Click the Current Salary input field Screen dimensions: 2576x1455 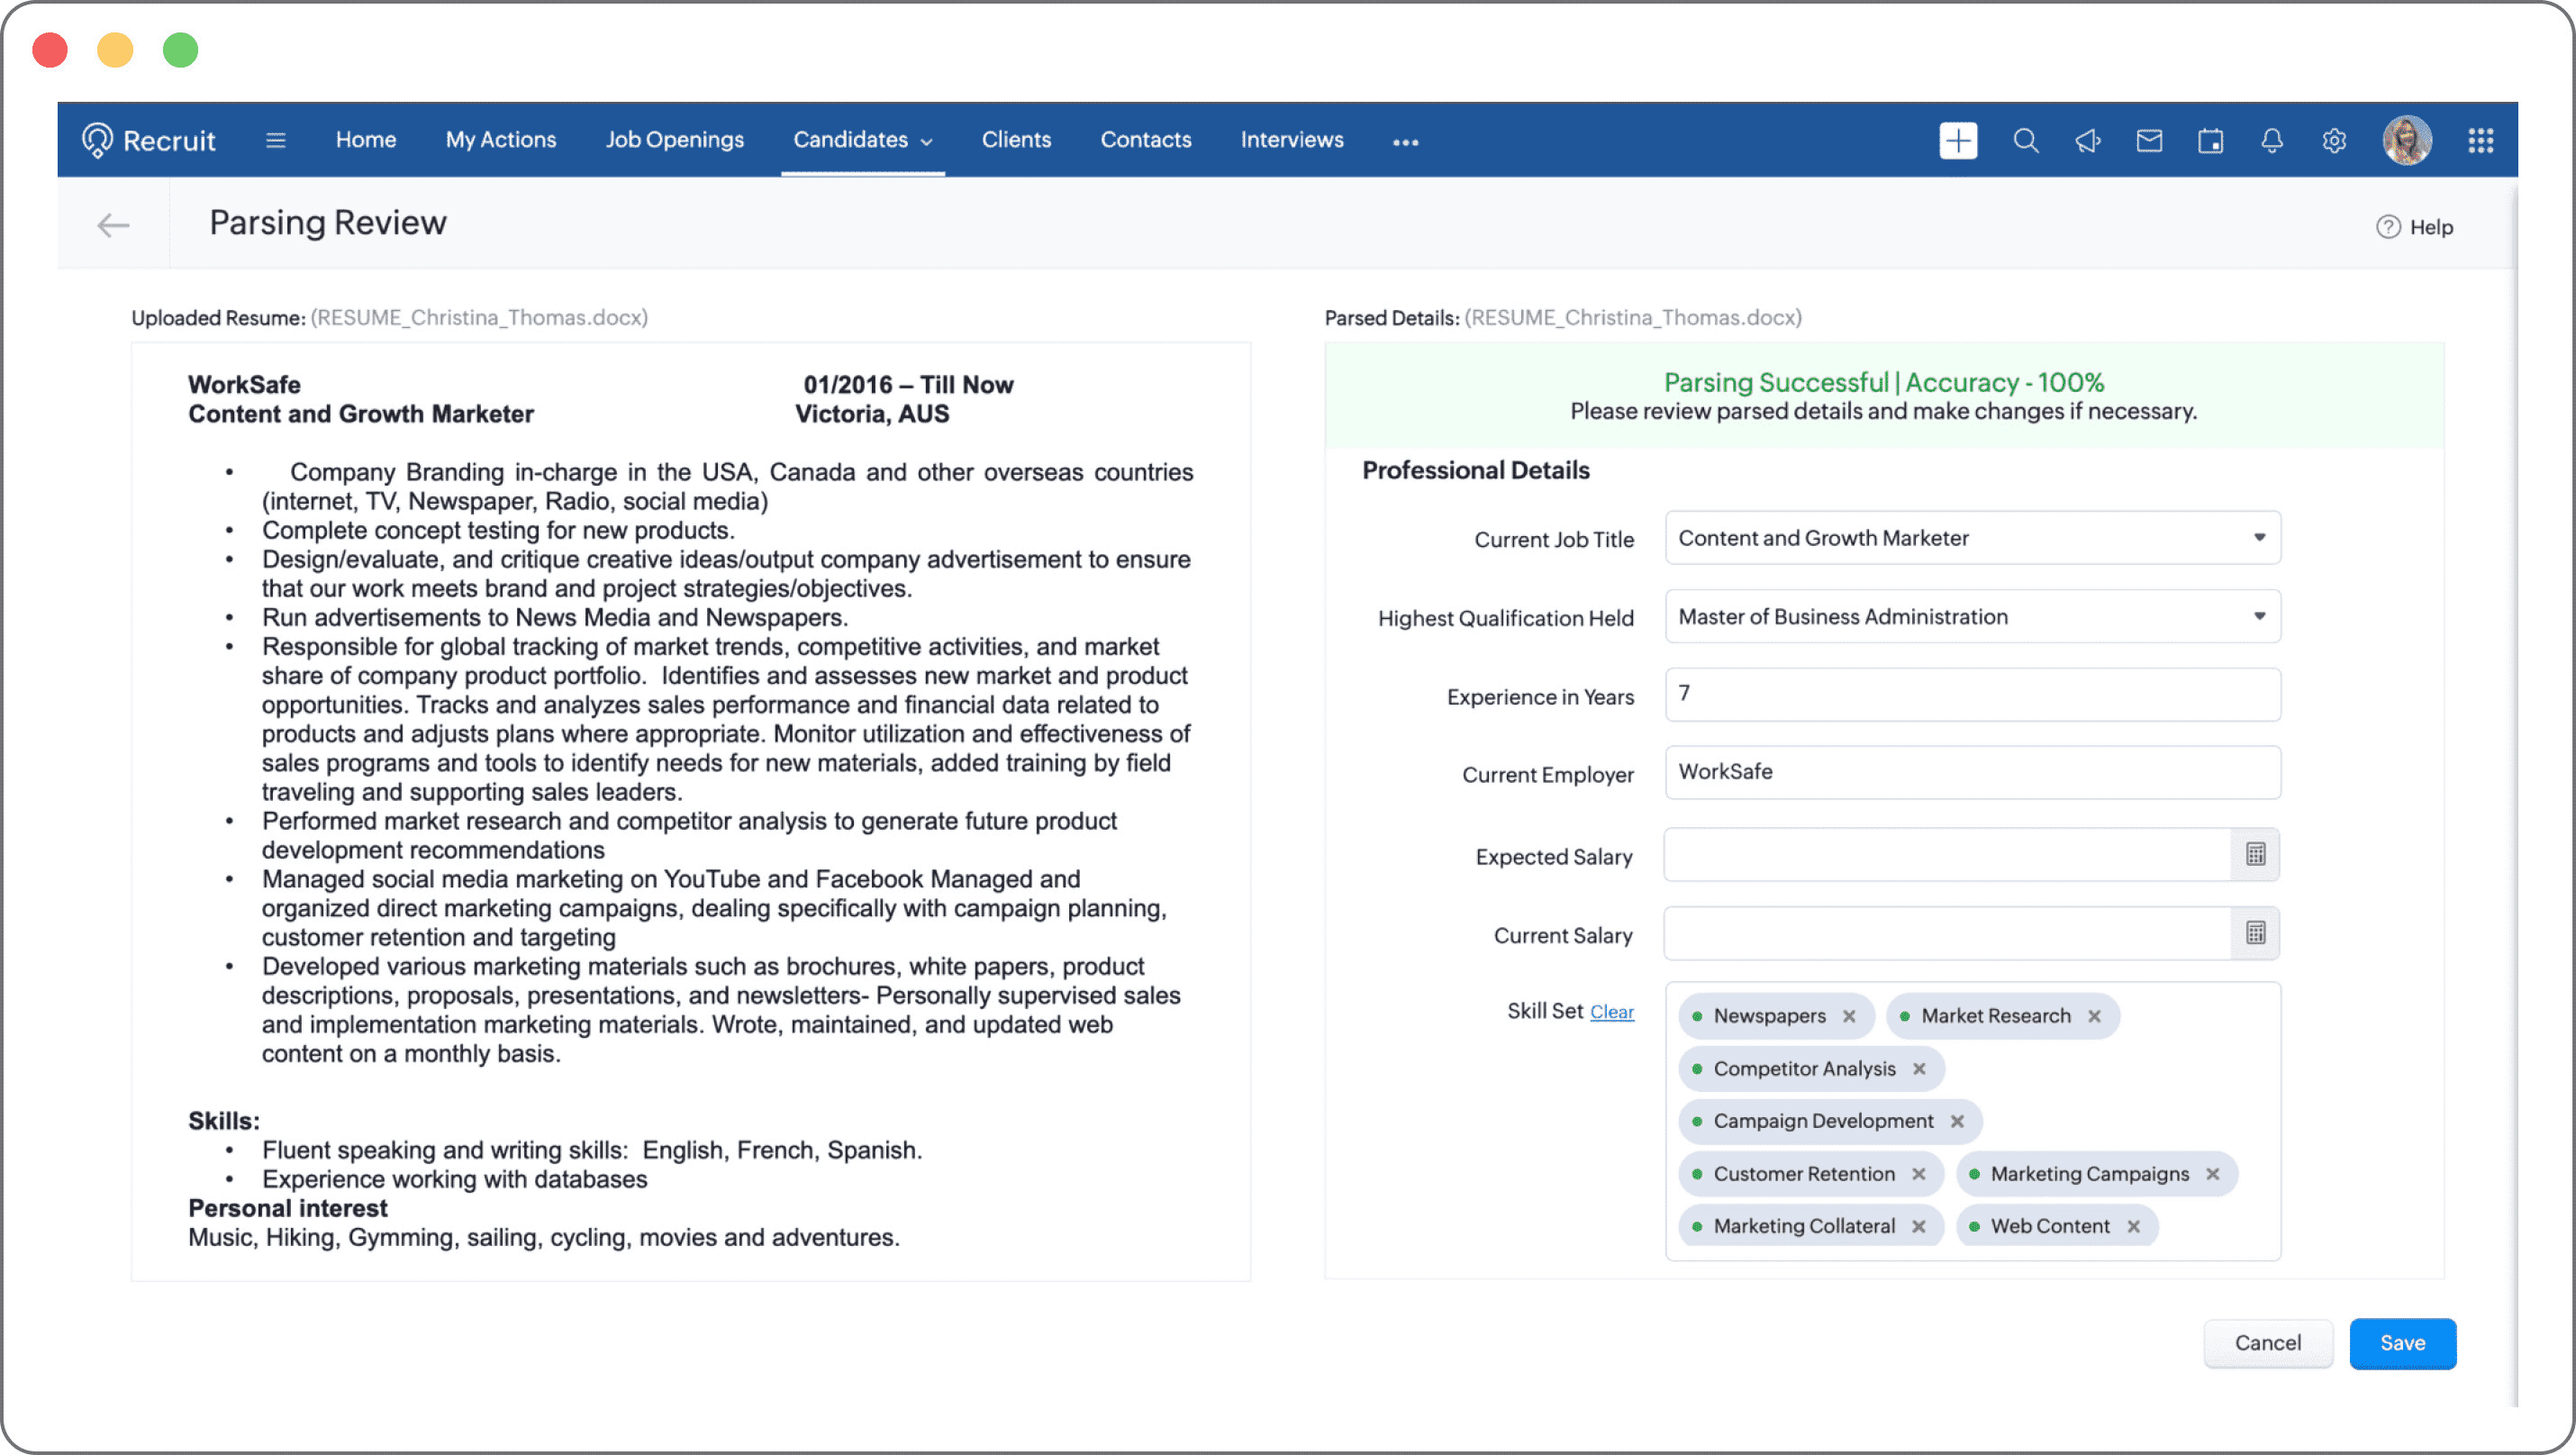(x=1947, y=933)
